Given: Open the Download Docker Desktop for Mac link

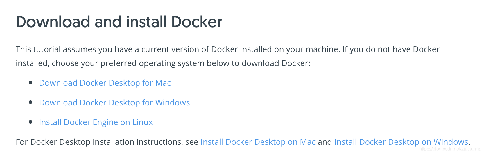Looking at the screenshot, I should pyautogui.click(x=105, y=83).
